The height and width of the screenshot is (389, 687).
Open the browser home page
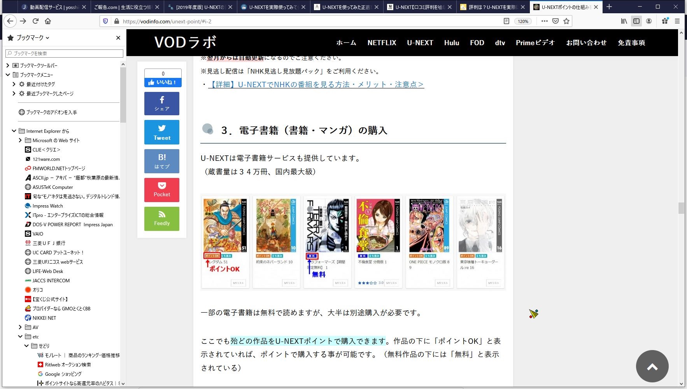click(x=48, y=21)
